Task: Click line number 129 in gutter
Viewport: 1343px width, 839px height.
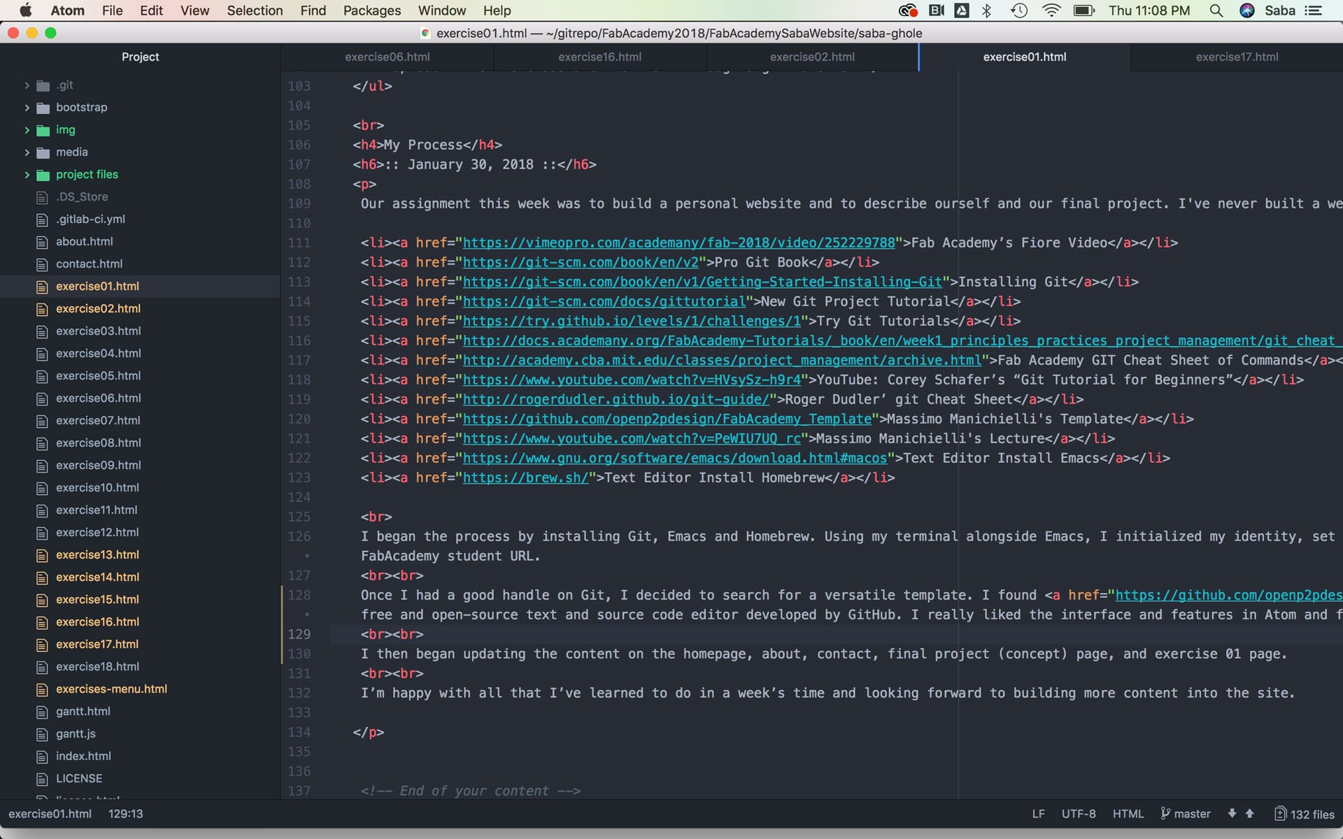Action: (299, 634)
